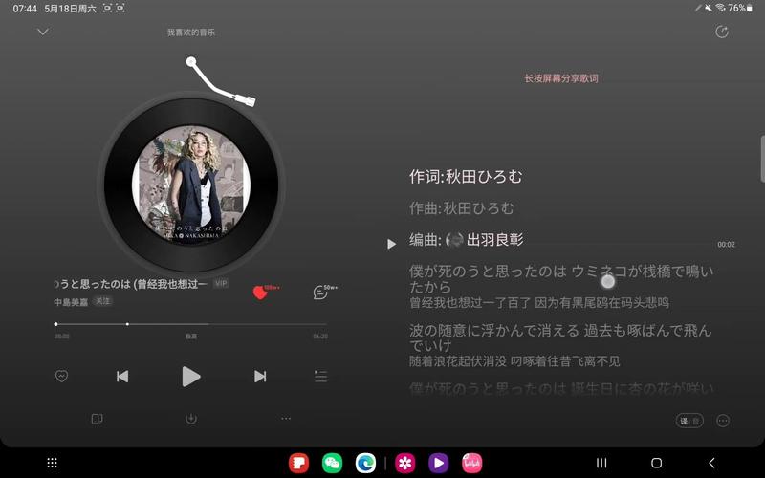This screenshot has width=765, height=478.
Task: Download the current song
Action: click(191, 419)
